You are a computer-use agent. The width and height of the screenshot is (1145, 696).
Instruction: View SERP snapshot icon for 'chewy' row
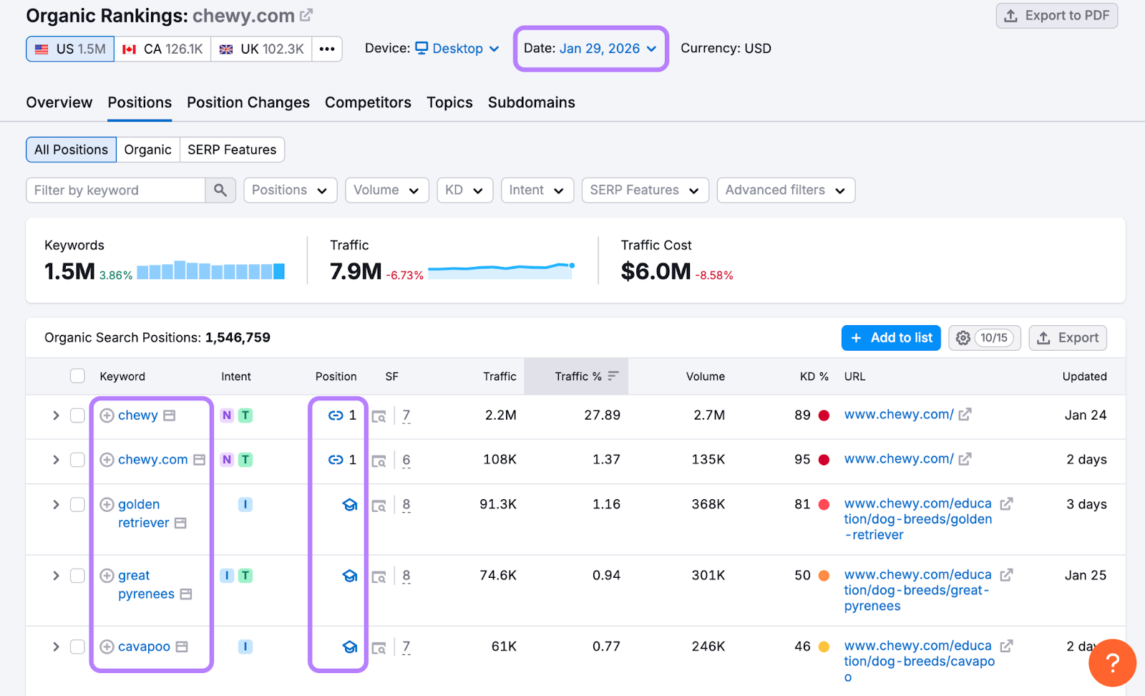(379, 416)
